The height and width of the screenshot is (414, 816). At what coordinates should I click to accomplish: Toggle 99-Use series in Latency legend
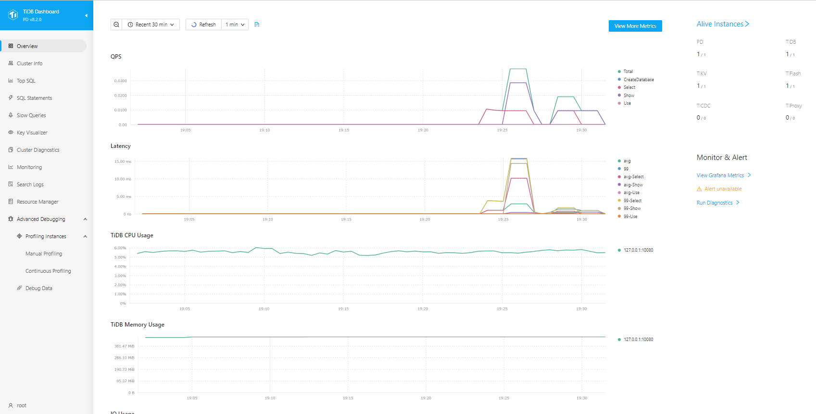[x=628, y=217]
